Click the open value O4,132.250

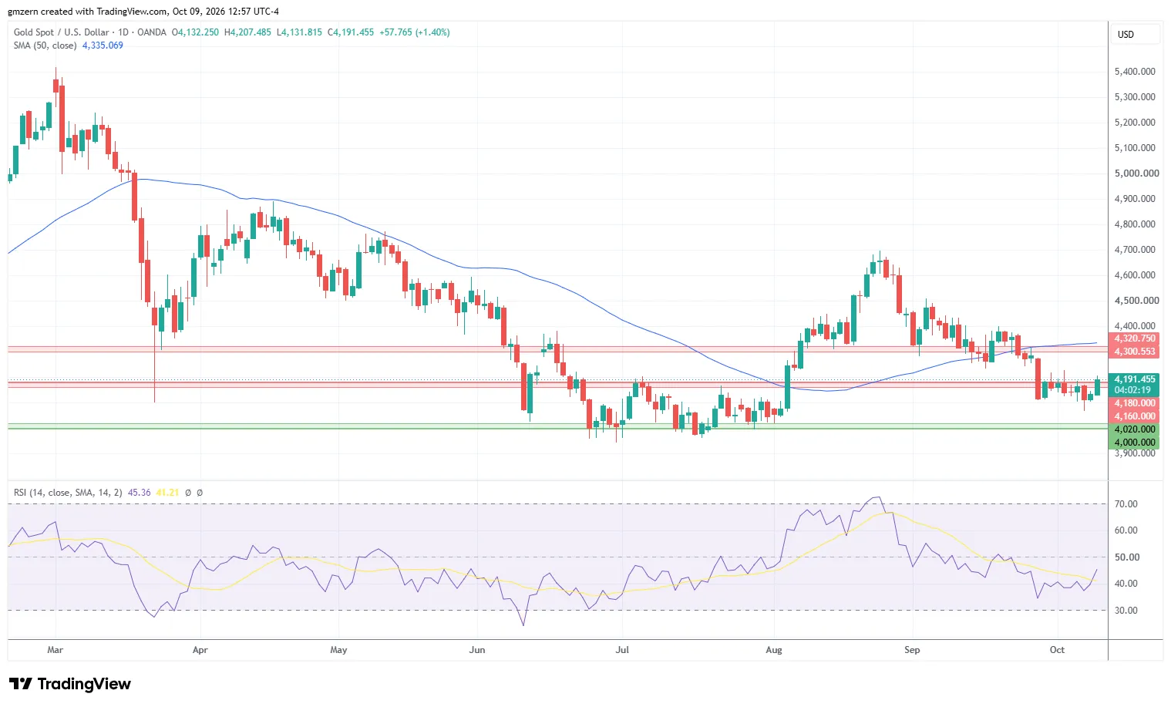195,32
